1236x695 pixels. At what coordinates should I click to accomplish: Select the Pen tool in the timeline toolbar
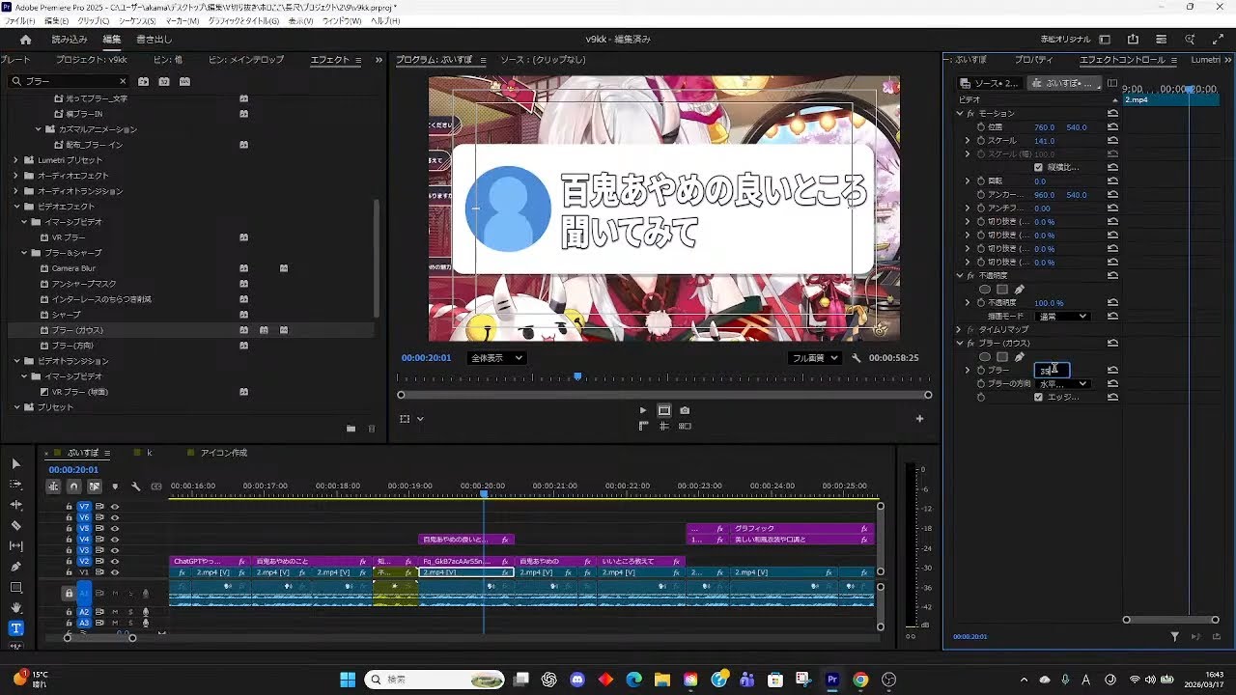pyautogui.click(x=15, y=567)
